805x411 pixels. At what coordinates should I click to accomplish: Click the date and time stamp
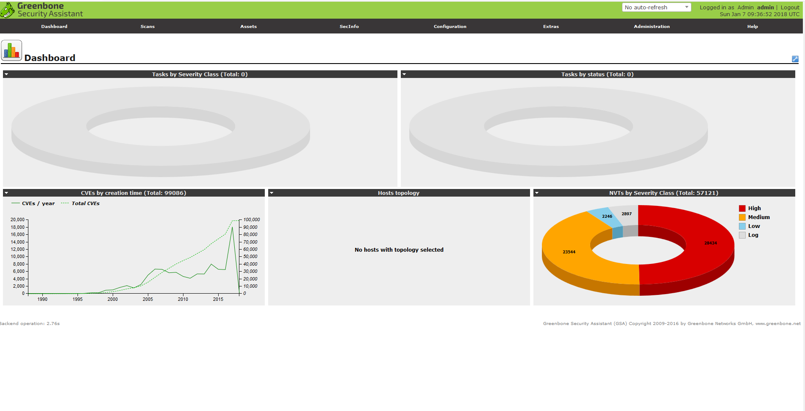point(760,14)
